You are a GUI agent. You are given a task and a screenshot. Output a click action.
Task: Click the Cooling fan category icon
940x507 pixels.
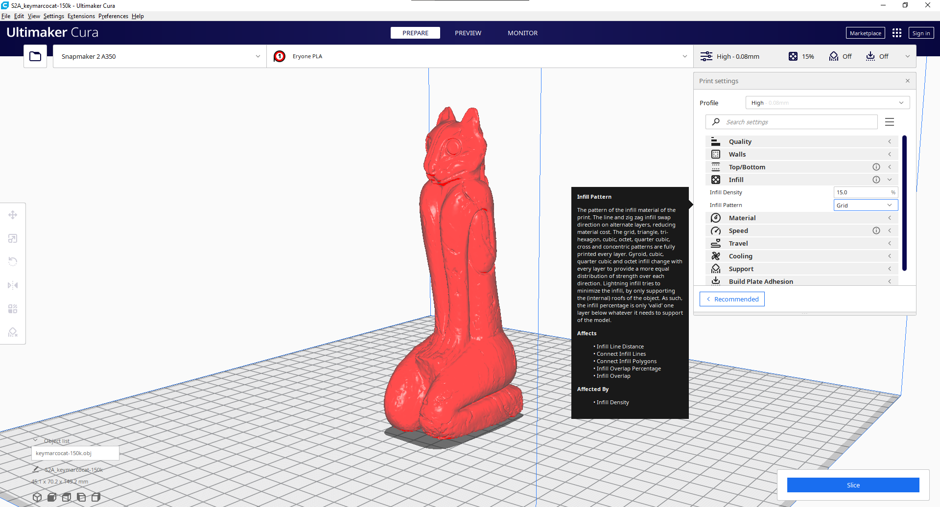(716, 256)
